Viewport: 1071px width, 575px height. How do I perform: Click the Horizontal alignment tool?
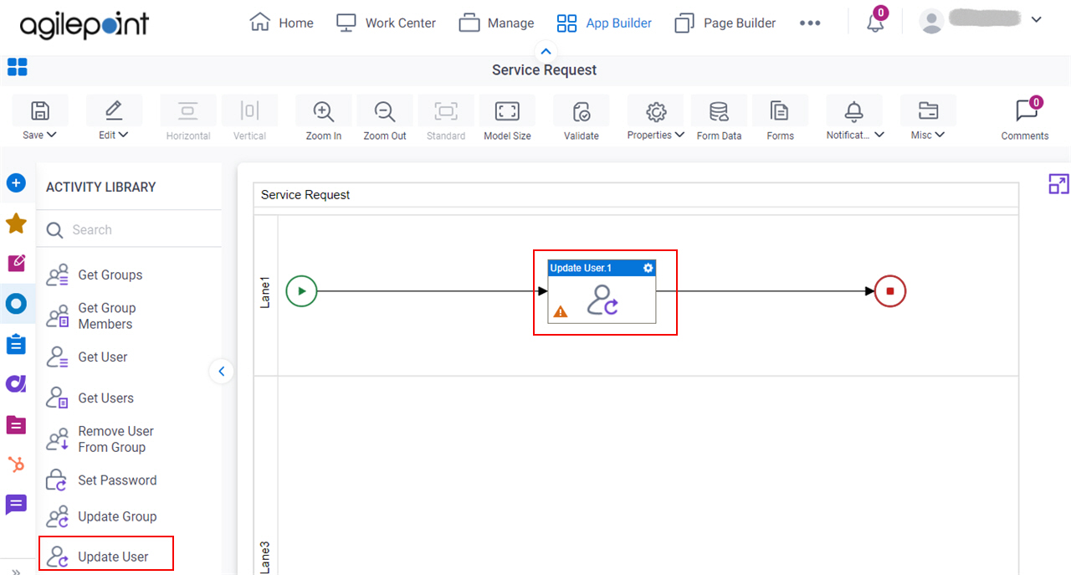click(187, 120)
